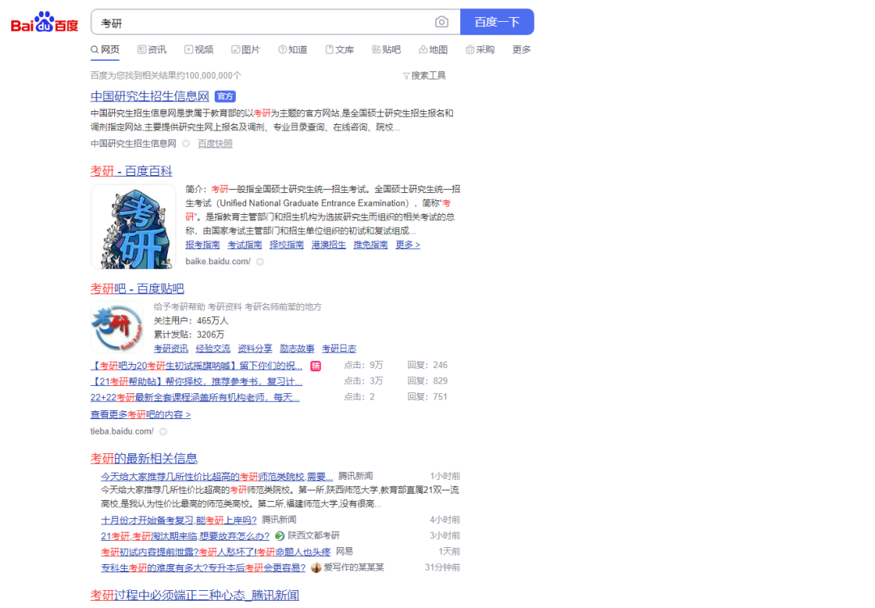Click icon after 中国研究生招生信息网 source name
875x608 pixels.
click(186, 143)
